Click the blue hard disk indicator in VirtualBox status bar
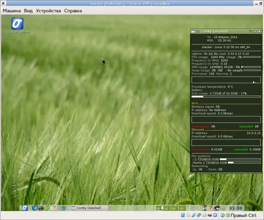This screenshot has width=264, height=220. tap(183, 215)
